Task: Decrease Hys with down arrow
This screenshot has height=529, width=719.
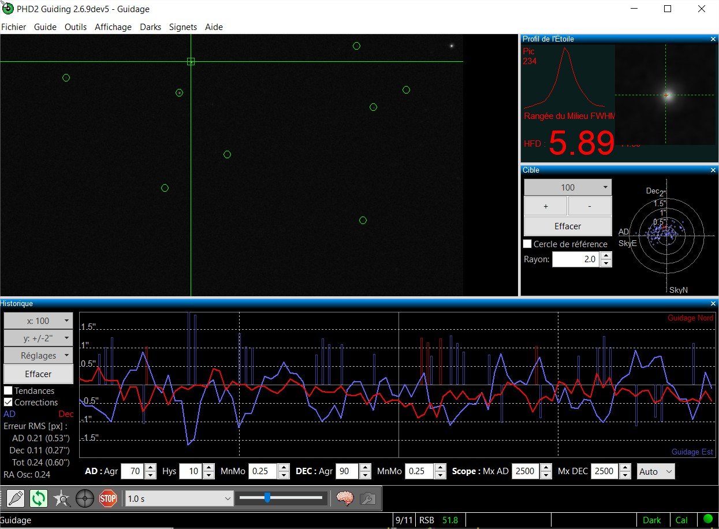Action: point(208,475)
